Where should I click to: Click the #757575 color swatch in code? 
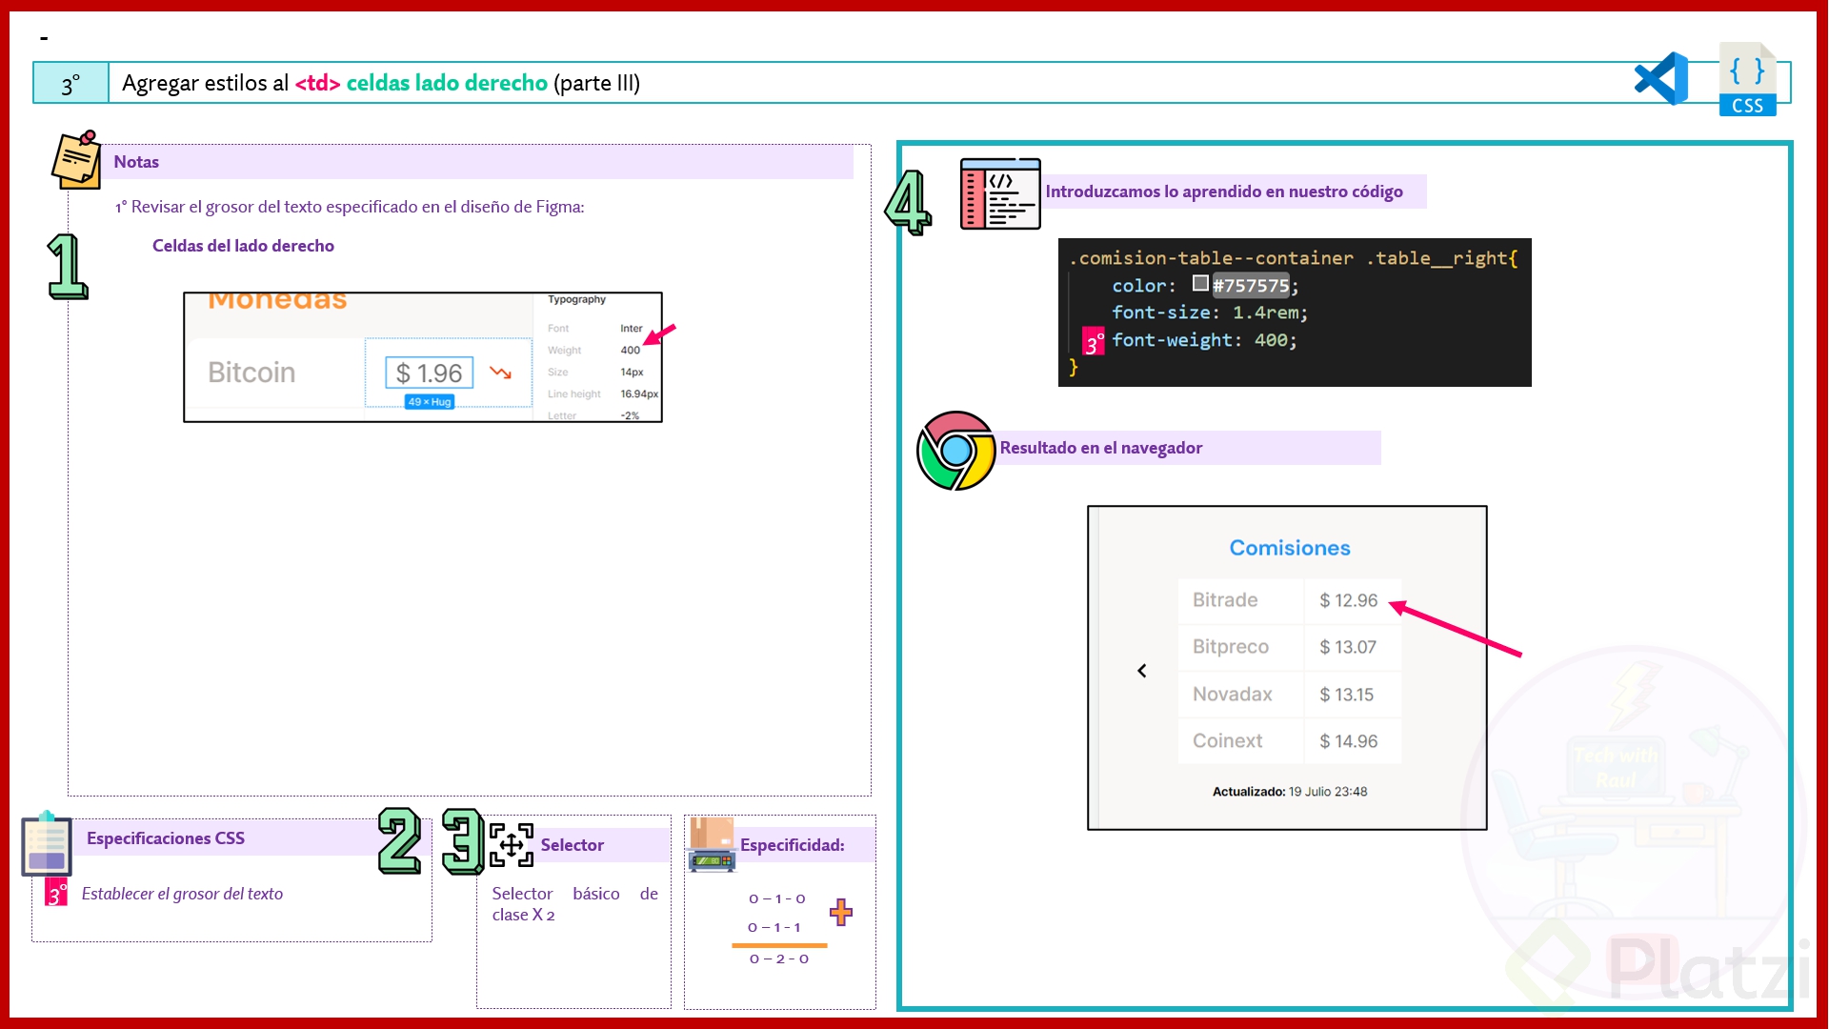(x=1200, y=283)
